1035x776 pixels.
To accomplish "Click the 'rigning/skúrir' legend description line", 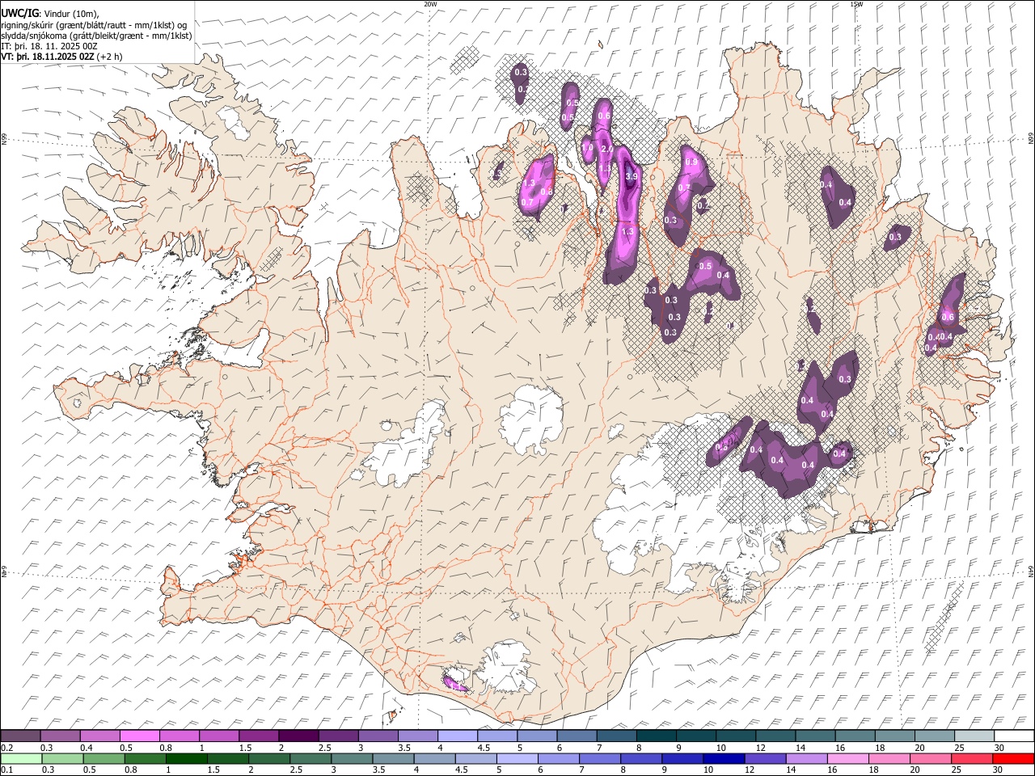I will [x=94, y=25].
